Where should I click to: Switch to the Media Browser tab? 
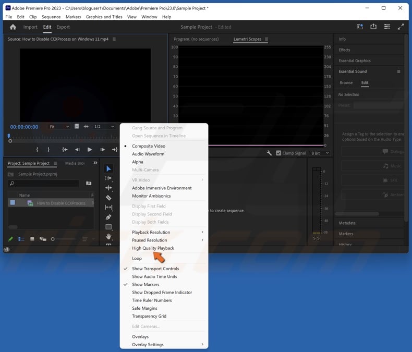click(75, 163)
